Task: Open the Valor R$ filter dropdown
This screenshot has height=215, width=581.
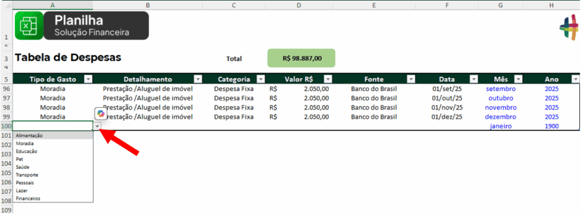Action: coord(328,79)
